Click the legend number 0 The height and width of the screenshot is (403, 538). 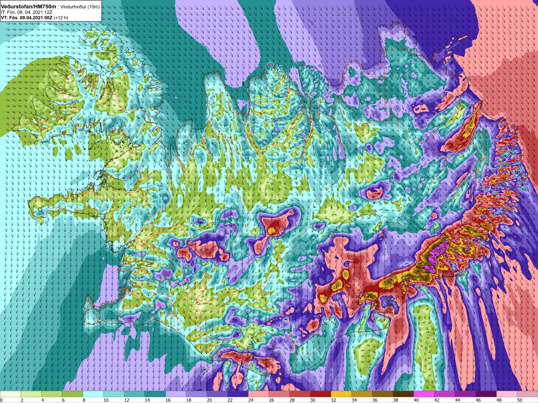tap(1, 400)
